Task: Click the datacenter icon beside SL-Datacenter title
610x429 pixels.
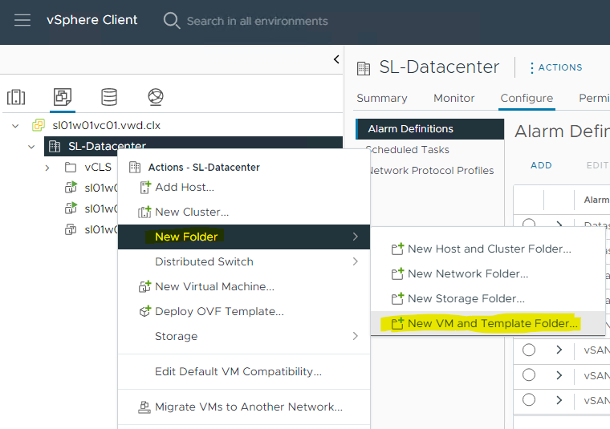Action: click(364, 68)
